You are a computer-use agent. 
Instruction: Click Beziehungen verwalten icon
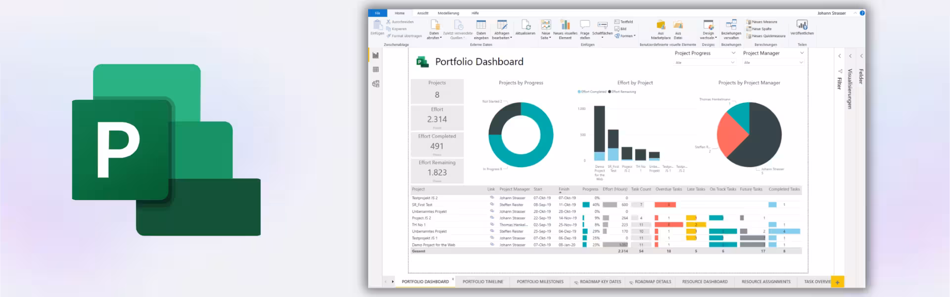tap(731, 24)
